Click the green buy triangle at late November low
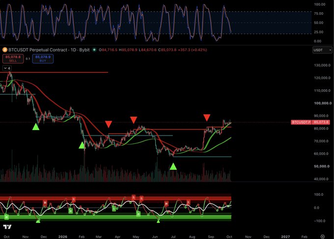Screen dimensions: 334x239 [x=36, y=127]
